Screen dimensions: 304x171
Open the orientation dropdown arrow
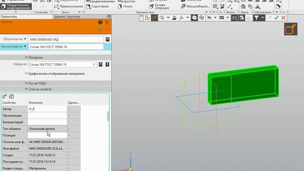[x=188, y=18]
